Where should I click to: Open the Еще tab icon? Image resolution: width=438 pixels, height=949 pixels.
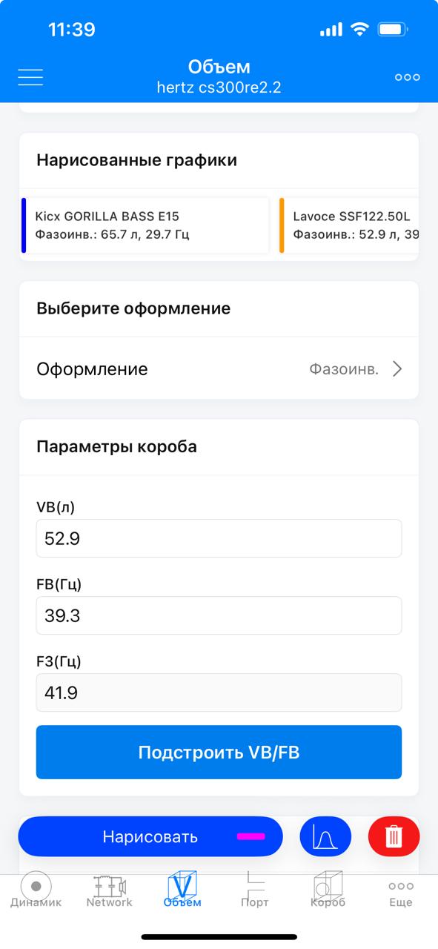click(x=401, y=885)
